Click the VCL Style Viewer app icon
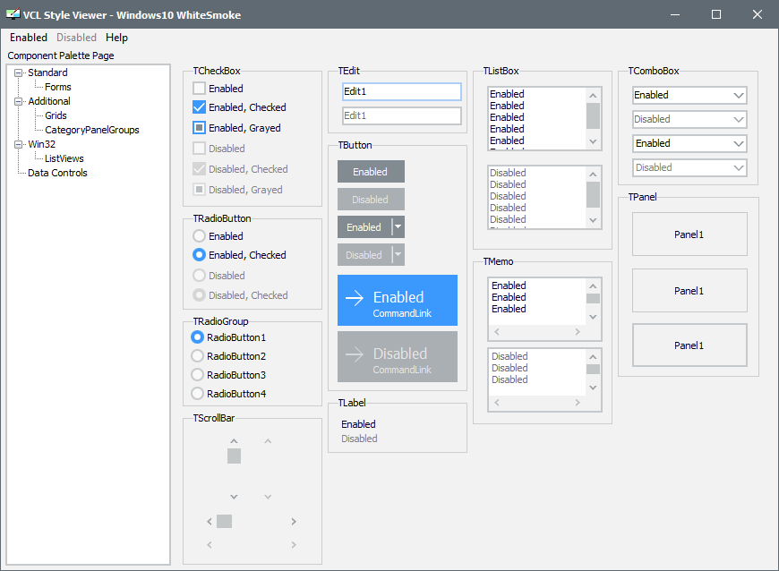Screen dimensions: 779x571 point(13,14)
